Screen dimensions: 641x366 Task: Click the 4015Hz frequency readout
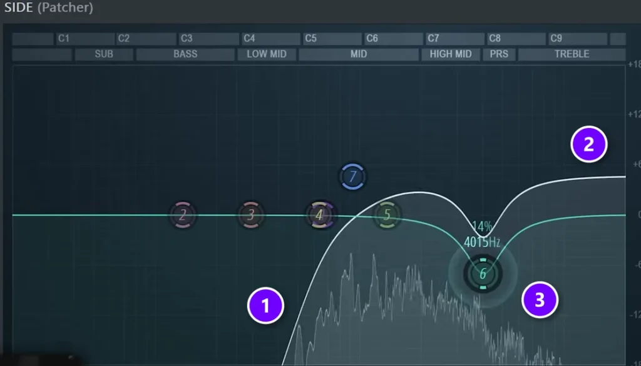coord(482,242)
